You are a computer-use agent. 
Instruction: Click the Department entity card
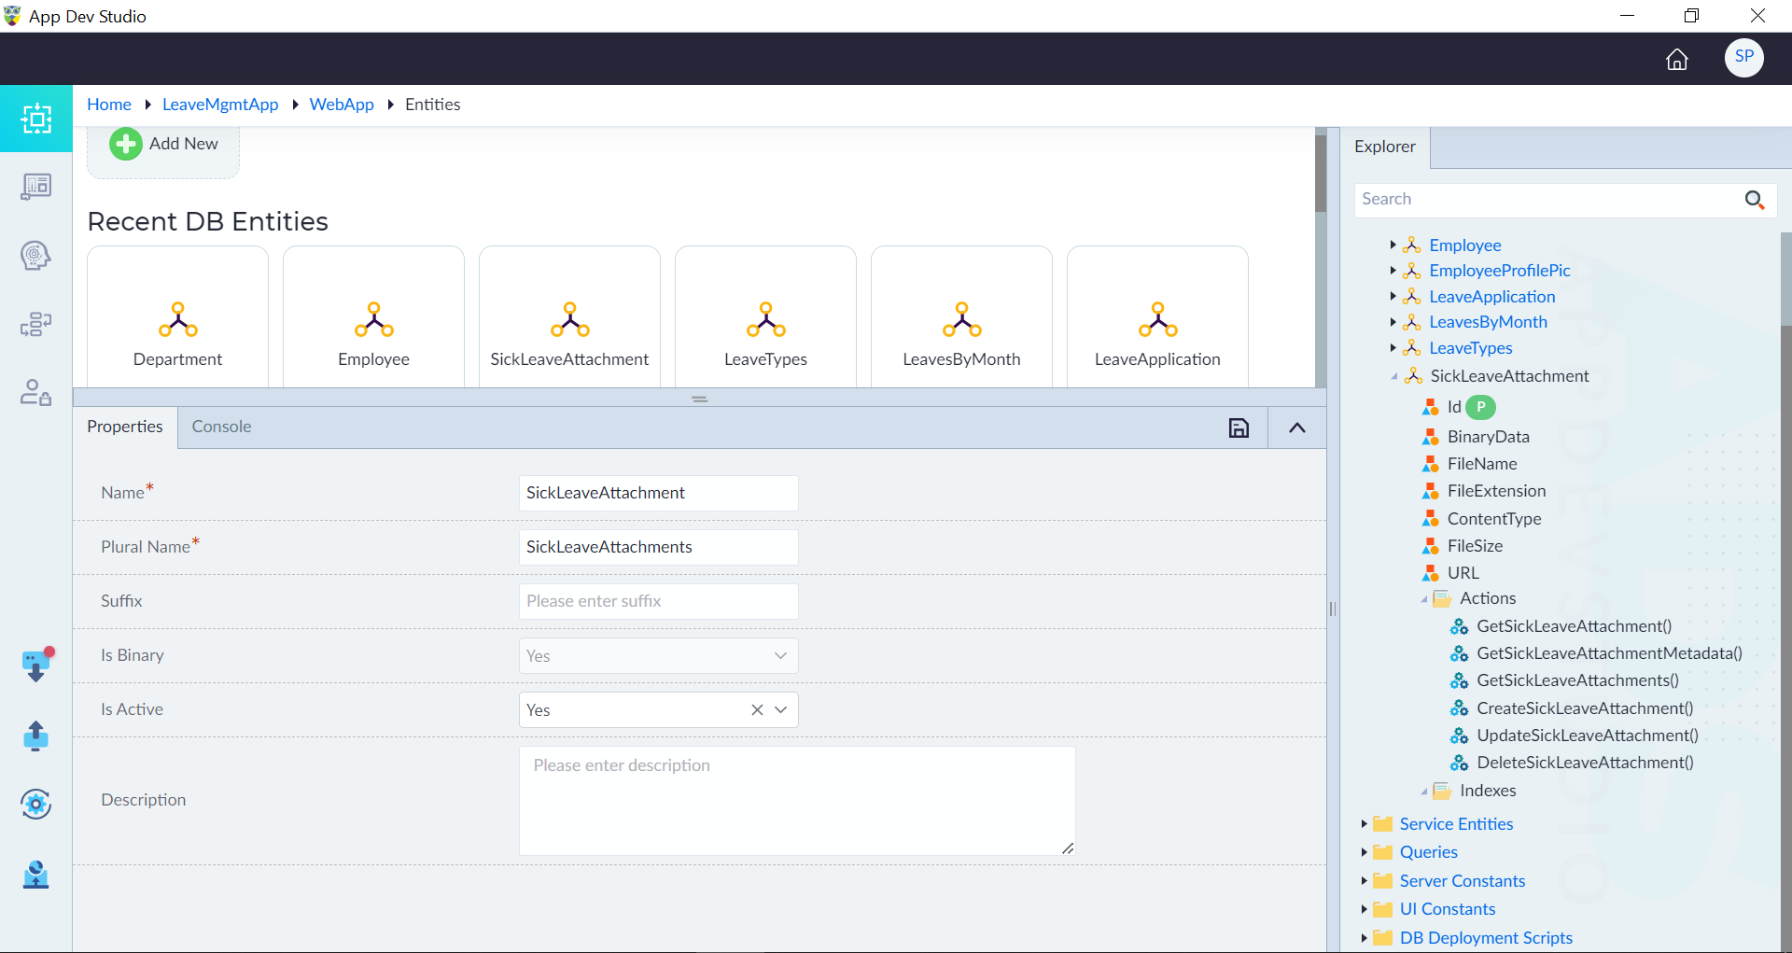[x=177, y=317]
